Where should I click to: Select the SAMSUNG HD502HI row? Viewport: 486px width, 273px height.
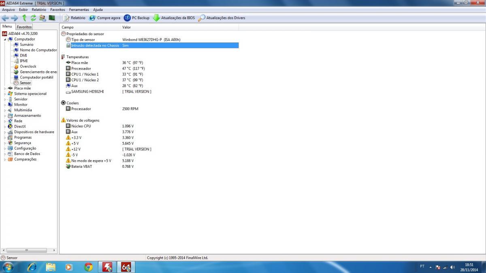point(149,92)
